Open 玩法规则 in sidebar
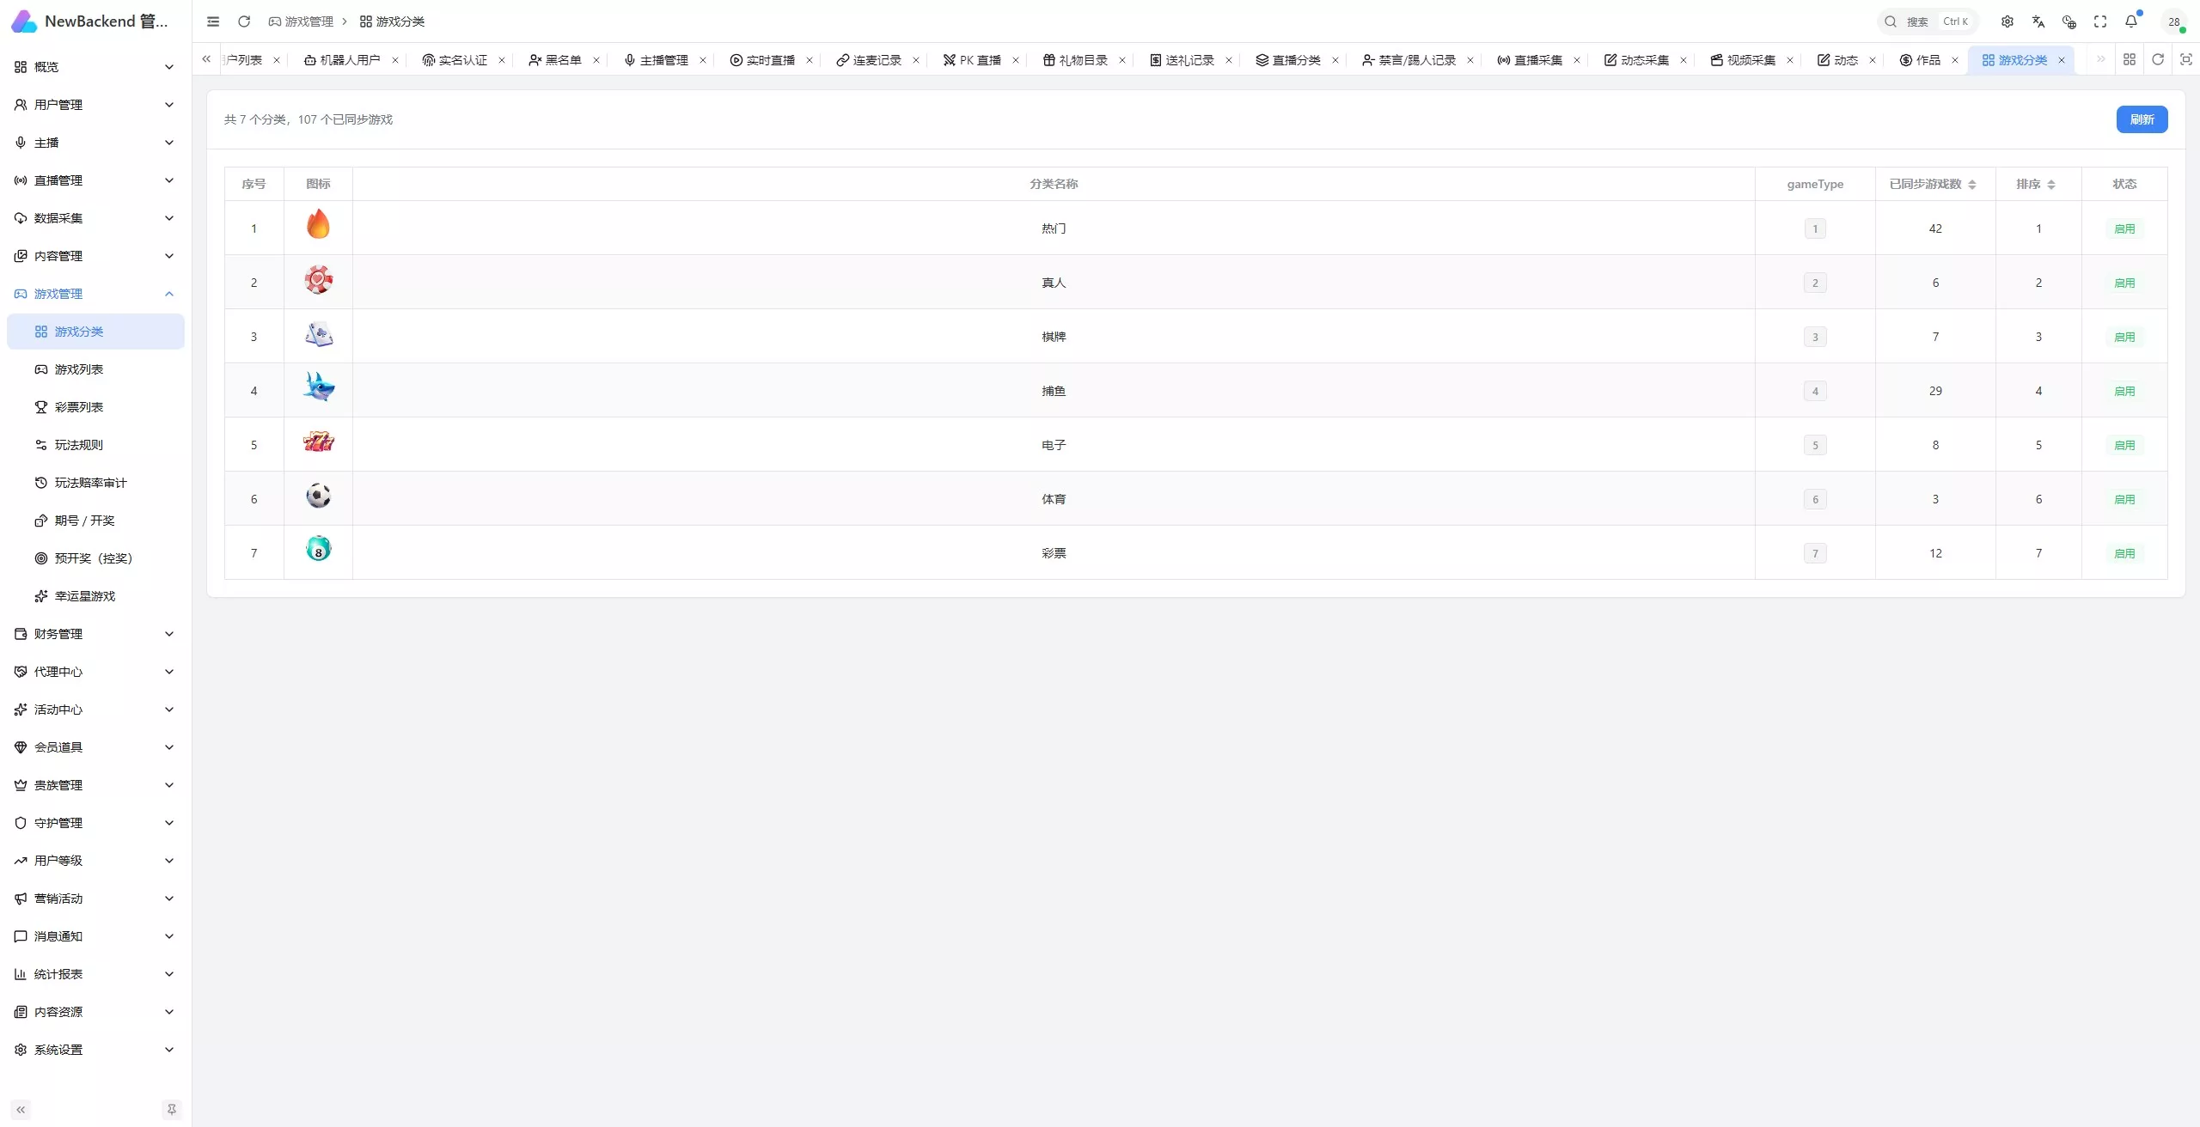The height and width of the screenshot is (1127, 2200). [95, 445]
